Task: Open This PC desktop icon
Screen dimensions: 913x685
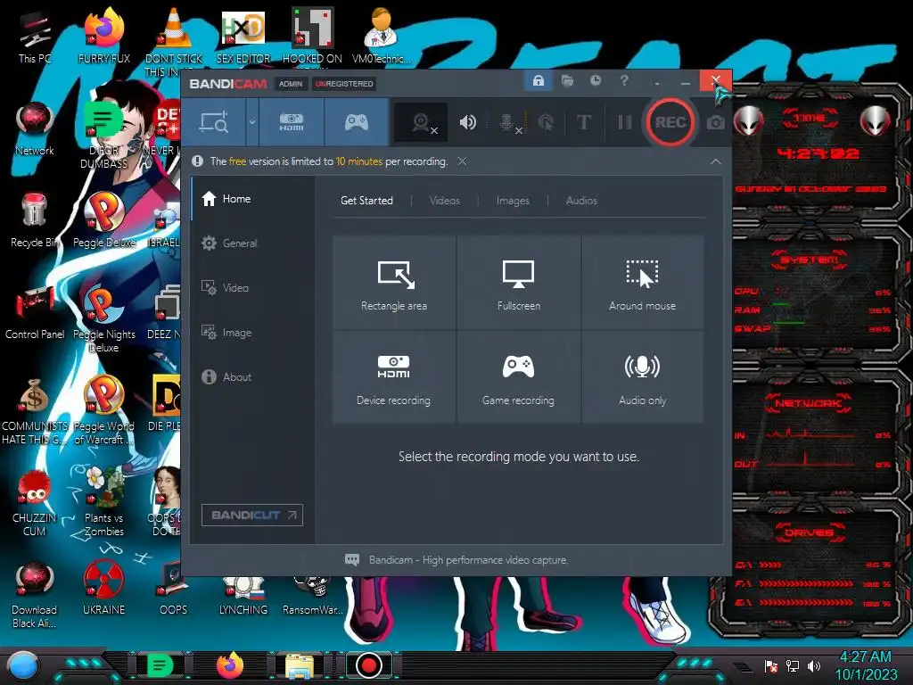Action: (35, 36)
